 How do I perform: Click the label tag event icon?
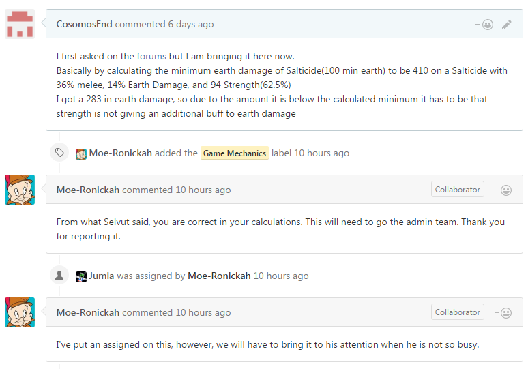(x=59, y=153)
